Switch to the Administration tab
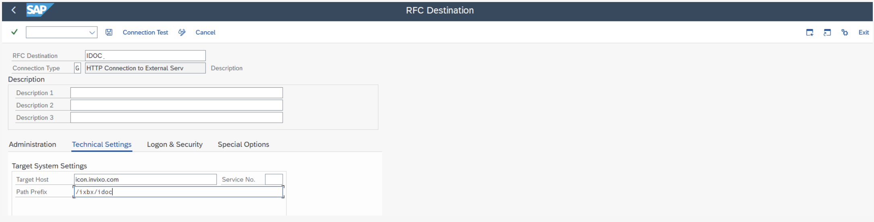Viewport: 874px width, 222px height. tap(33, 144)
